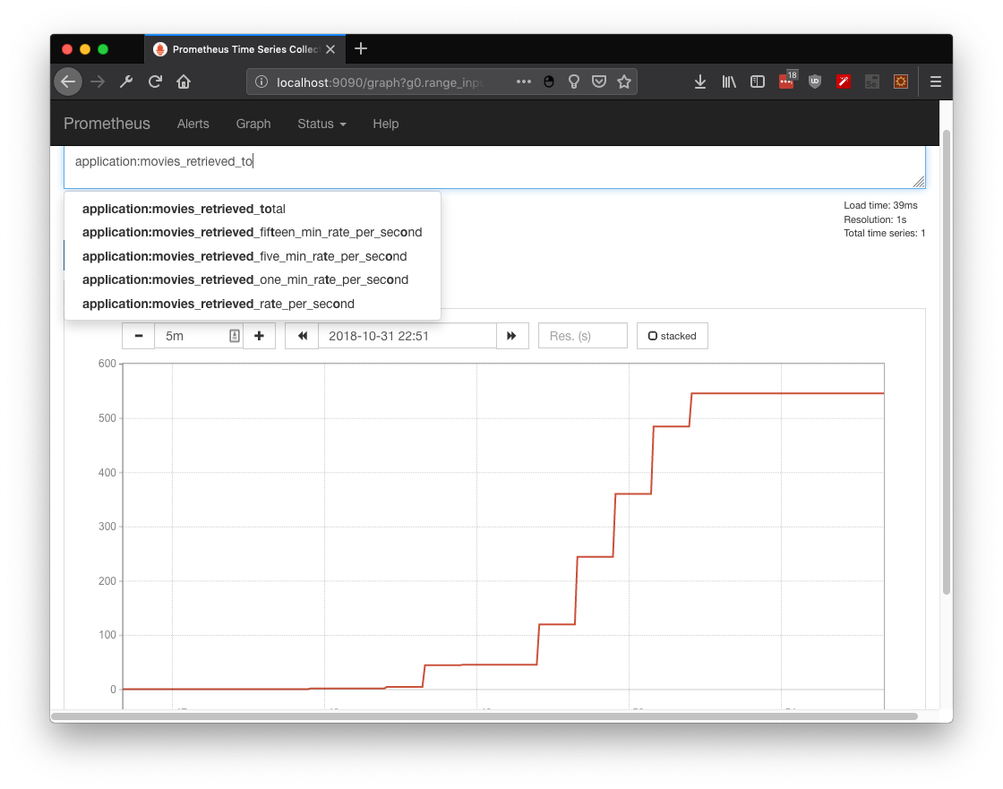Image resolution: width=1003 pixels, height=789 pixels.
Task: Open the uBlock Origin shield icon
Action: pos(814,81)
